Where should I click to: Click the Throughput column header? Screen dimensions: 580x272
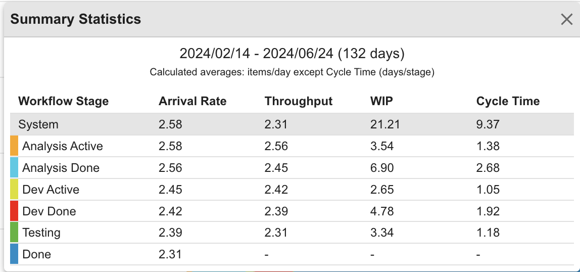coord(299,101)
